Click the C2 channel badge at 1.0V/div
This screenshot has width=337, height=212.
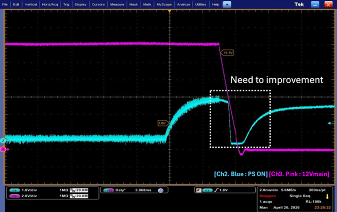coord(15,190)
